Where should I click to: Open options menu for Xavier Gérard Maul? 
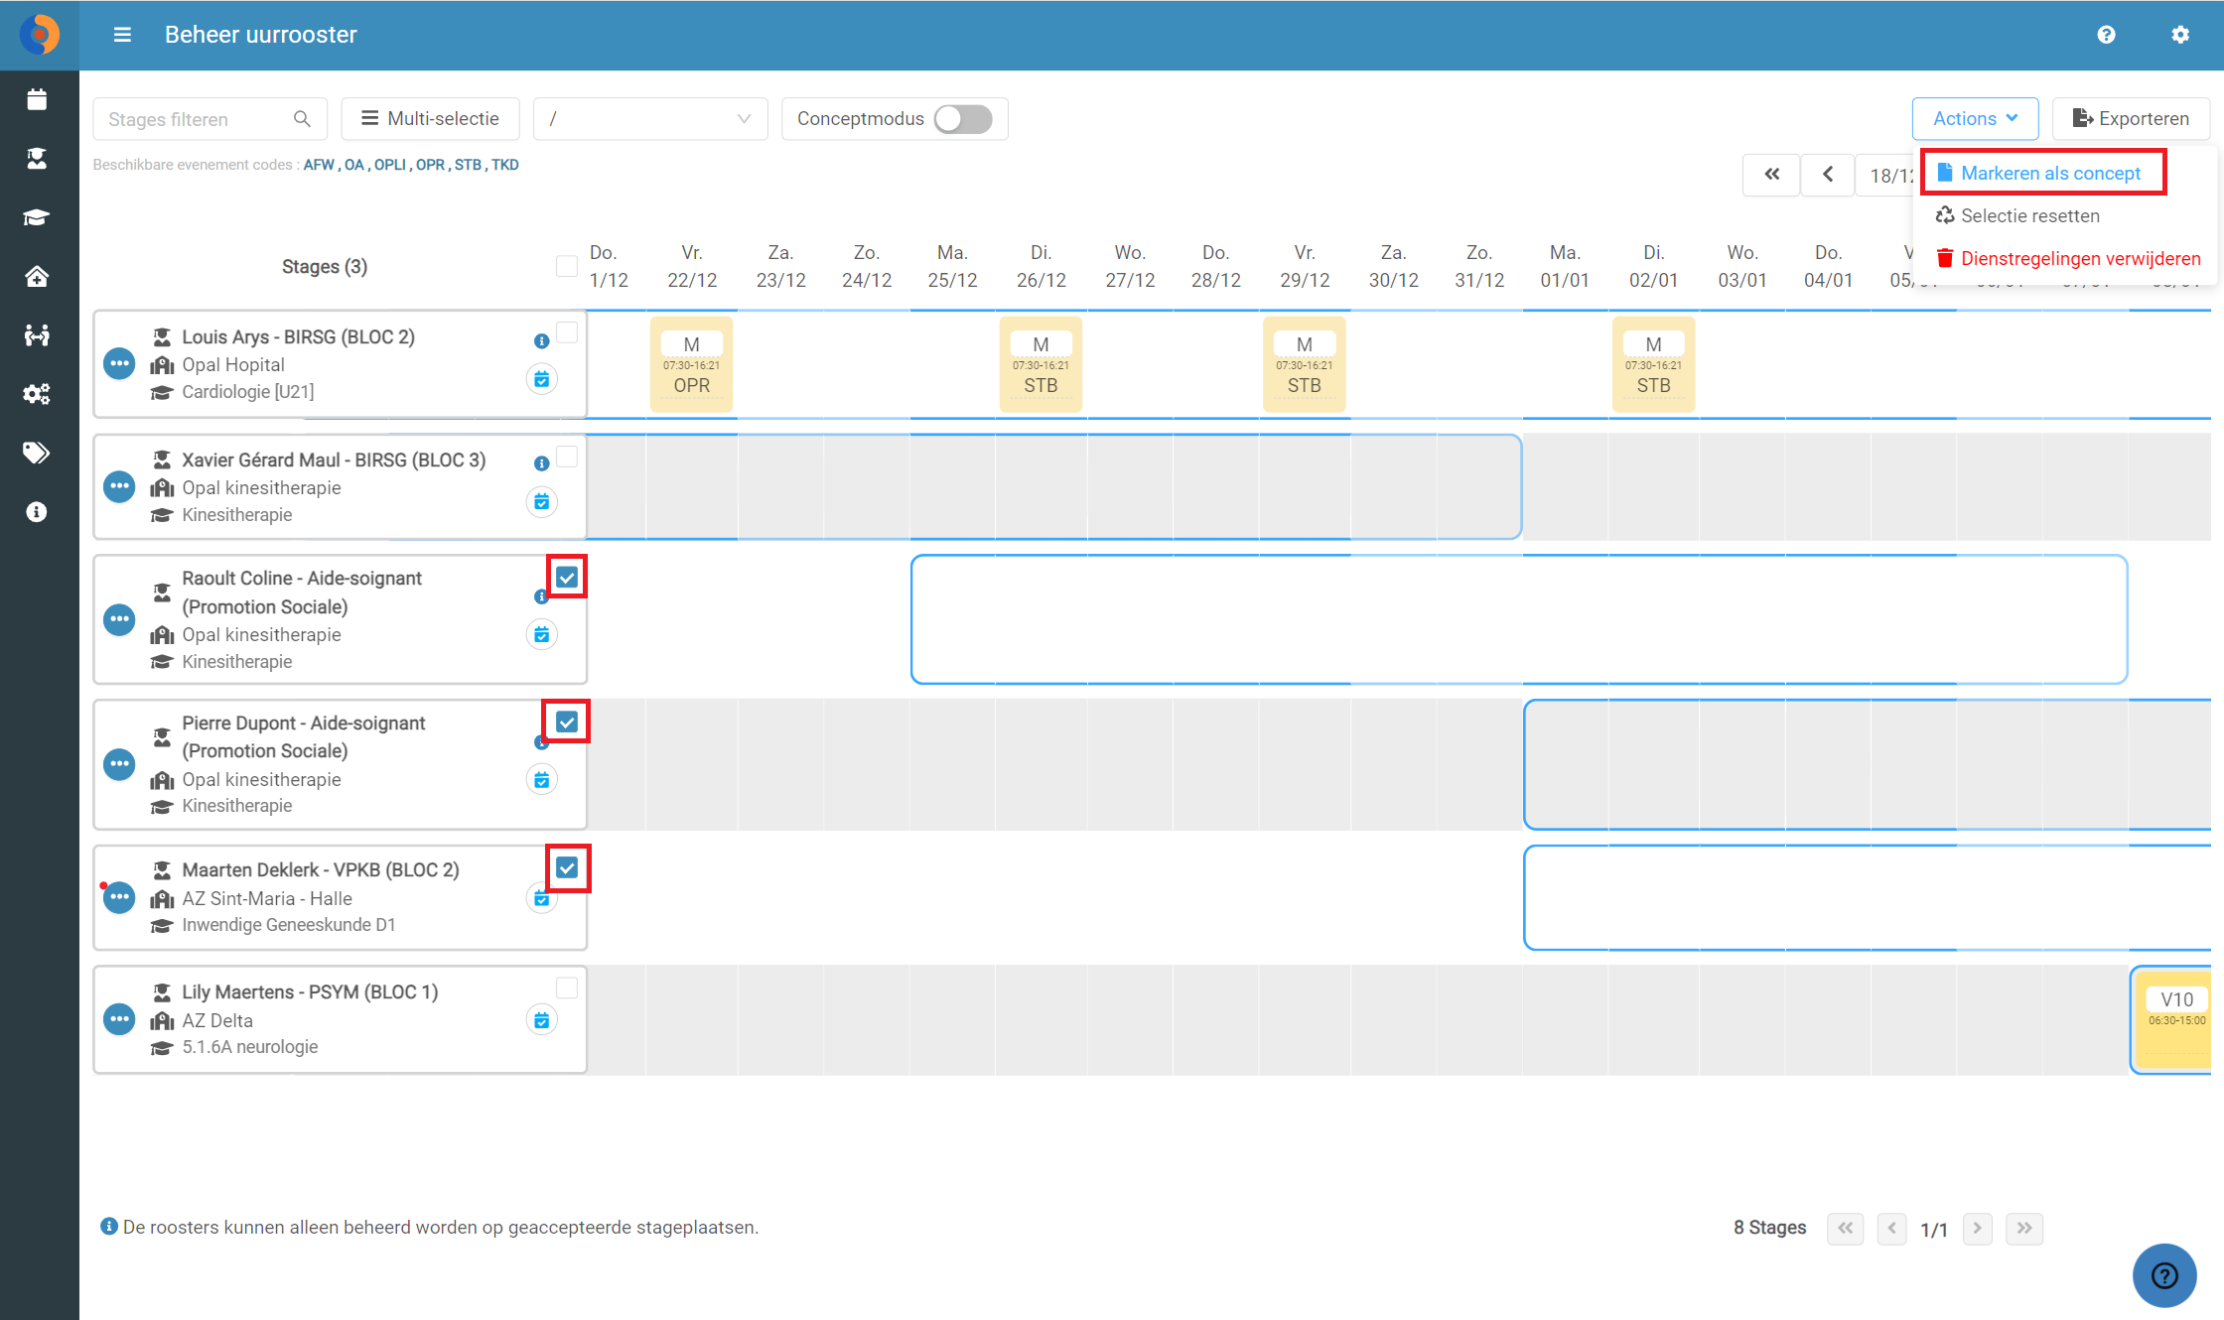click(x=119, y=486)
